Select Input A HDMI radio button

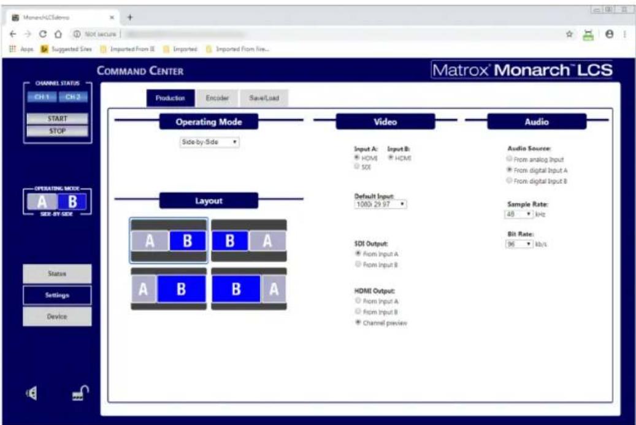(x=357, y=158)
